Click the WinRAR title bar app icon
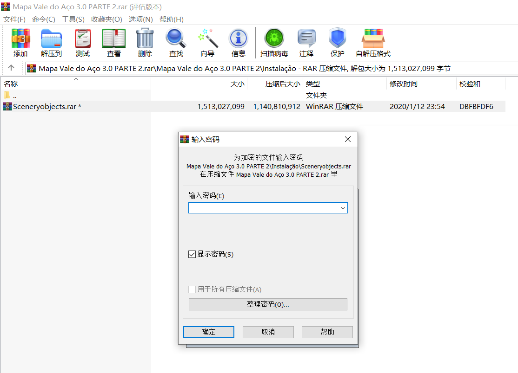518x373 pixels. (x=6, y=6)
